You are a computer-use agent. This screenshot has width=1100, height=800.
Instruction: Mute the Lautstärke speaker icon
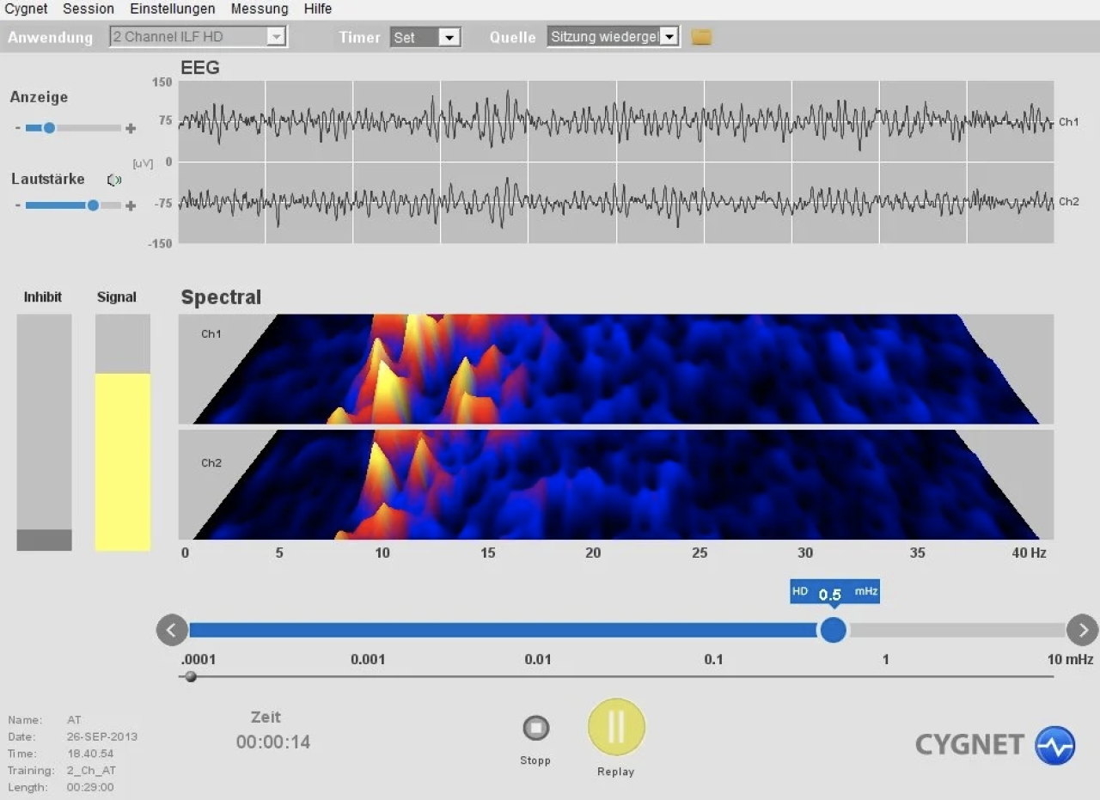pyautogui.click(x=114, y=180)
